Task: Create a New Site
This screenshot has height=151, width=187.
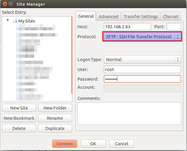Action: [x=19, y=108]
